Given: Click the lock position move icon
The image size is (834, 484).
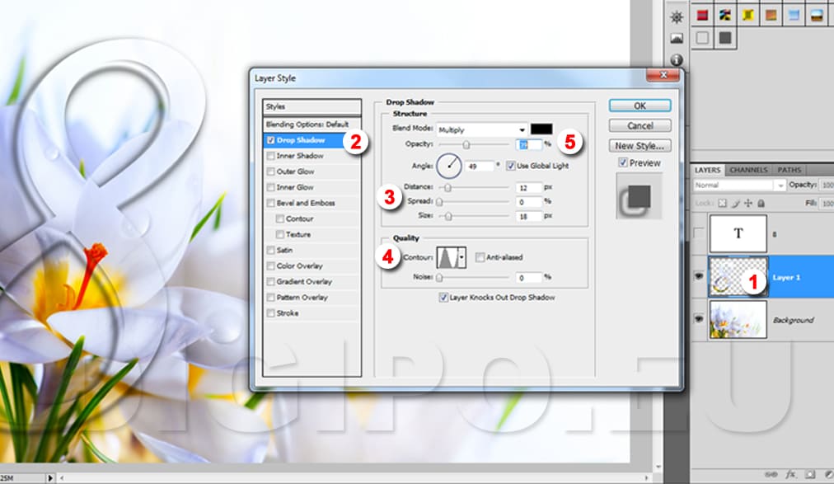Looking at the screenshot, I should [x=747, y=203].
